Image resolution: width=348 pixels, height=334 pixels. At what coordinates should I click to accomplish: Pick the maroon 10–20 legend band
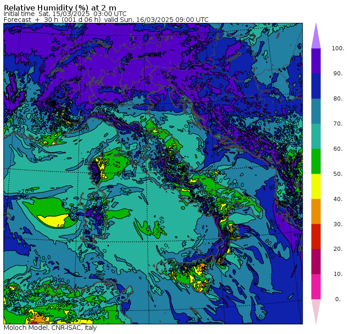(316, 262)
